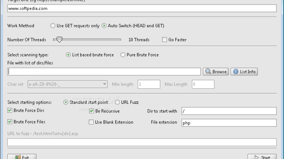Enable Use Blank Extension checkbox
Screen dimensions: 284x159
(x=91, y=122)
